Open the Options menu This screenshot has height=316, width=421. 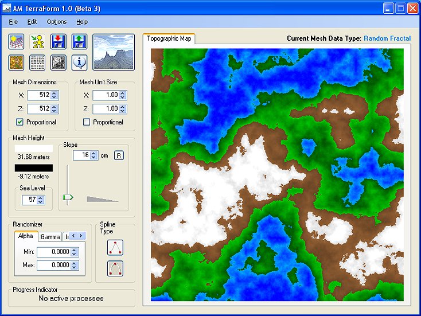coord(57,22)
